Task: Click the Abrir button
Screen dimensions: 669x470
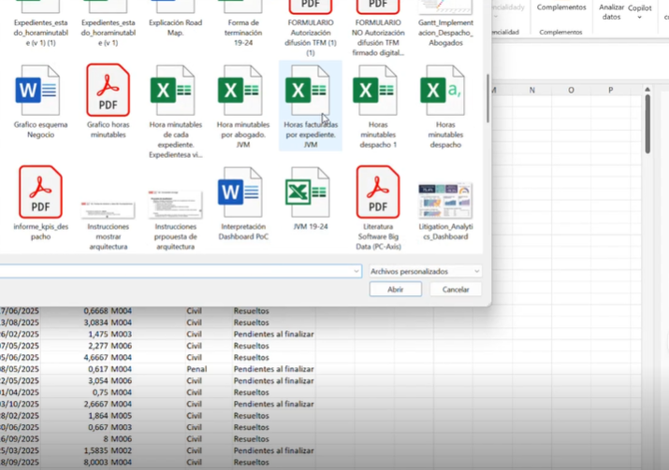Action: pyautogui.click(x=396, y=290)
